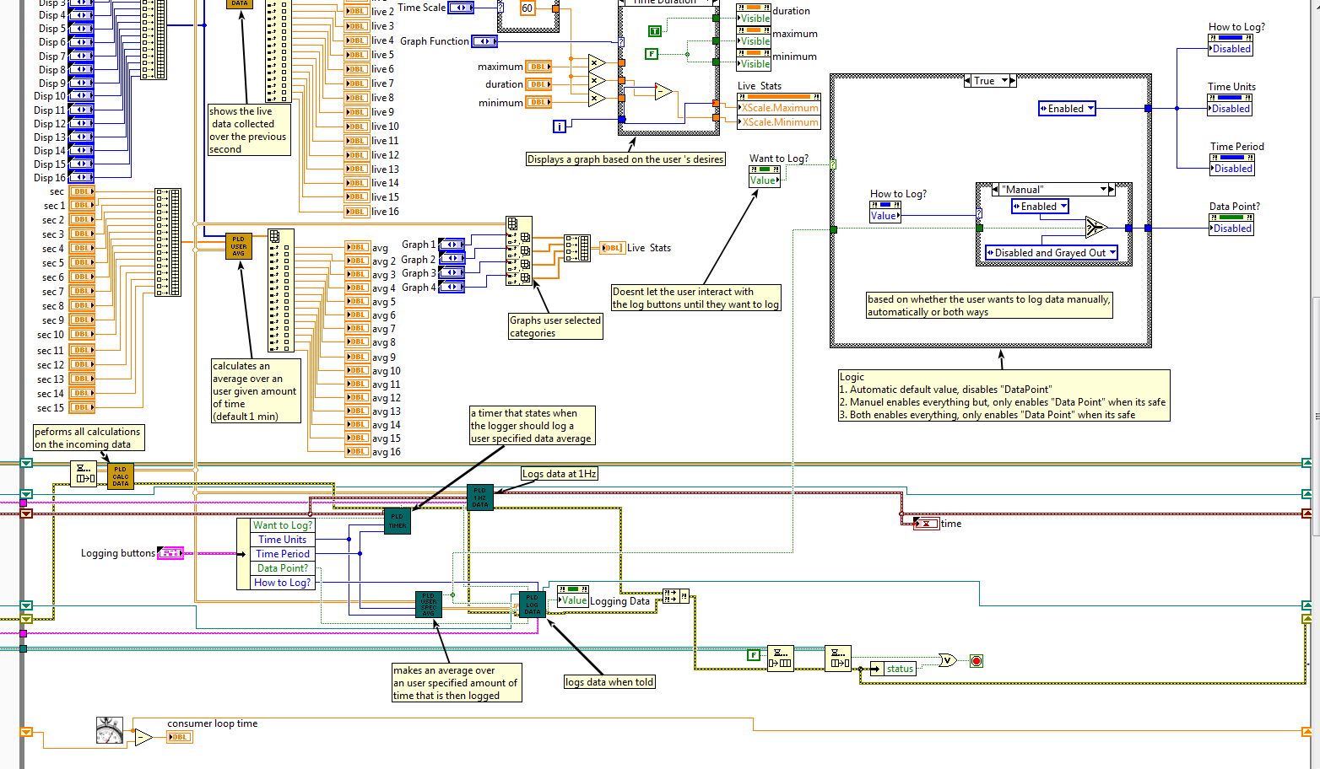Image resolution: width=1320 pixels, height=769 pixels.
Task: Click the PLD CALC DATA subVI
Action: [x=121, y=476]
